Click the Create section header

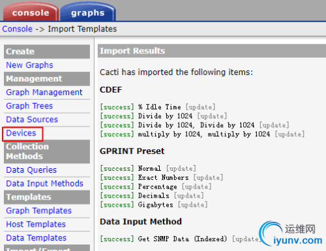(47, 52)
